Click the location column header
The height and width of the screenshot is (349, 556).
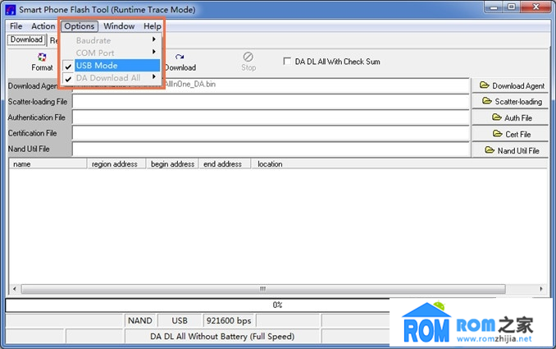(399, 164)
